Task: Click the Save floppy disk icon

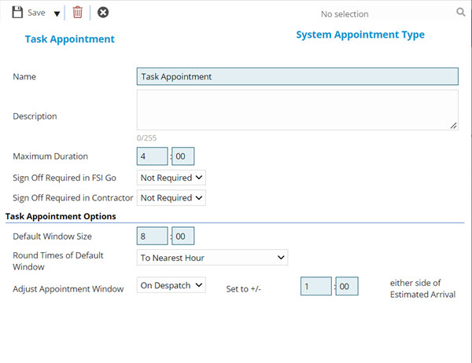Action: pyautogui.click(x=17, y=13)
